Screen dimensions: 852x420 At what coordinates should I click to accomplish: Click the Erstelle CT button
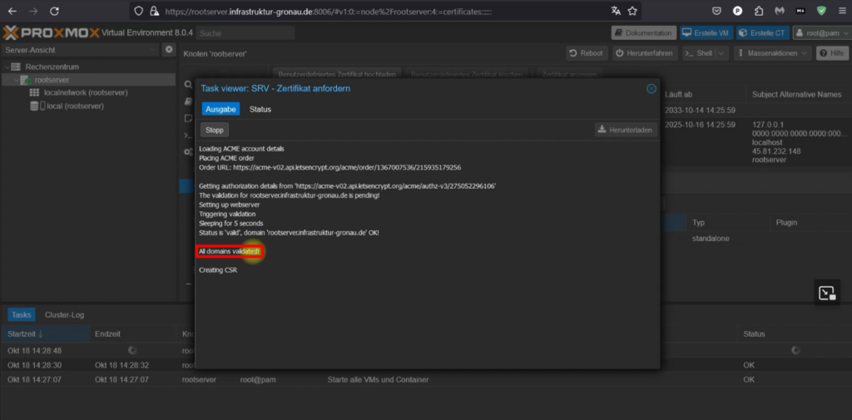point(761,33)
